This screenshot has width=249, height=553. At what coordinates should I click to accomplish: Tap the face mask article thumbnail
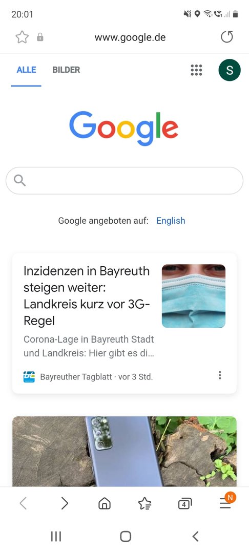194,296
